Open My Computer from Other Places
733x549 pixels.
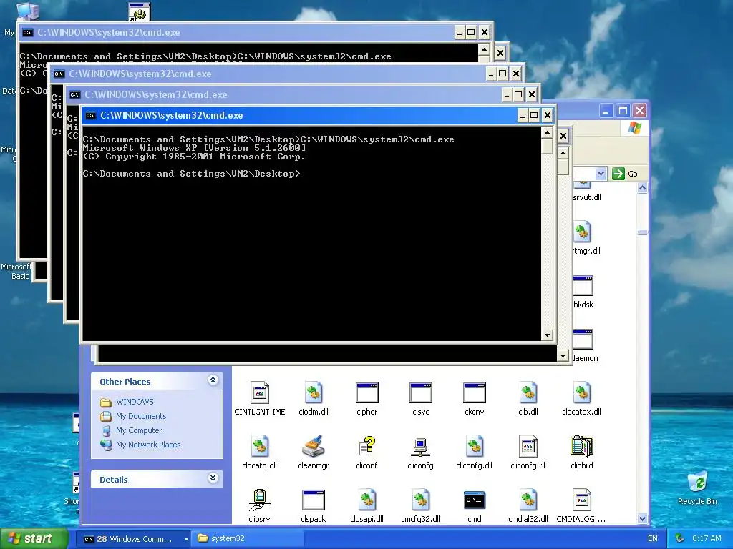[x=139, y=430]
